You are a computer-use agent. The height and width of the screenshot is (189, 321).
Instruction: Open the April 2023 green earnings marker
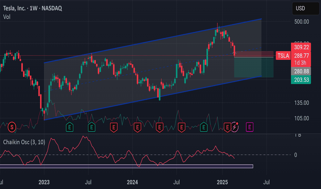coord(70,127)
